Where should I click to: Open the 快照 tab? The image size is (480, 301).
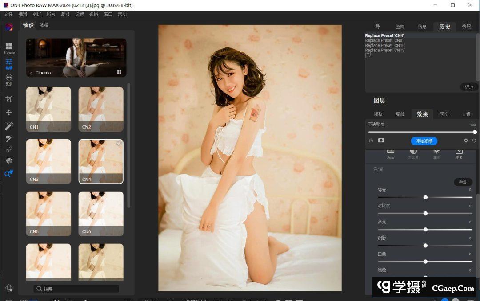(x=466, y=27)
